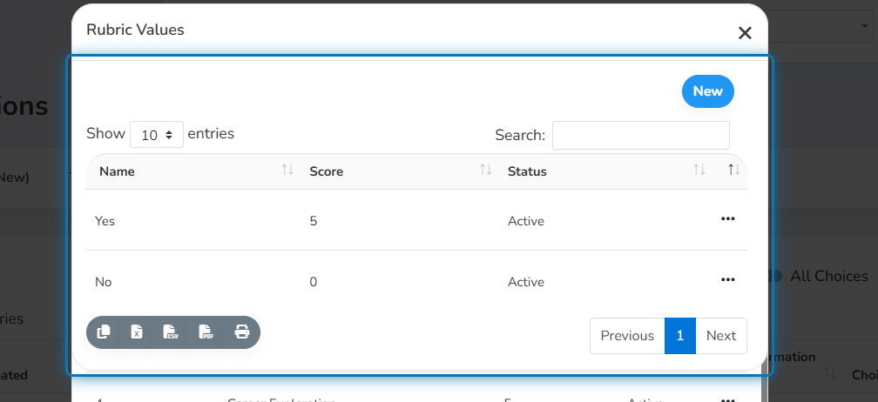This screenshot has width=878, height=402.
Task: Export table to Excel file icon
Action: point(137,332)
